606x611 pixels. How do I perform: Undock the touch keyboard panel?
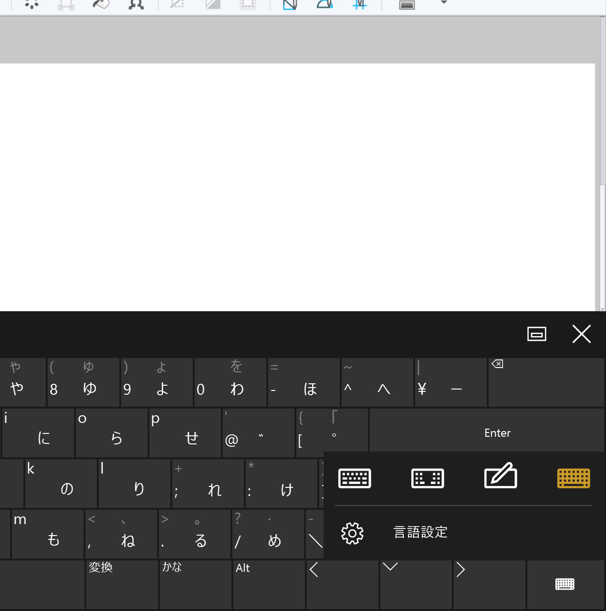pyautogui.click(x=537, y=334)
